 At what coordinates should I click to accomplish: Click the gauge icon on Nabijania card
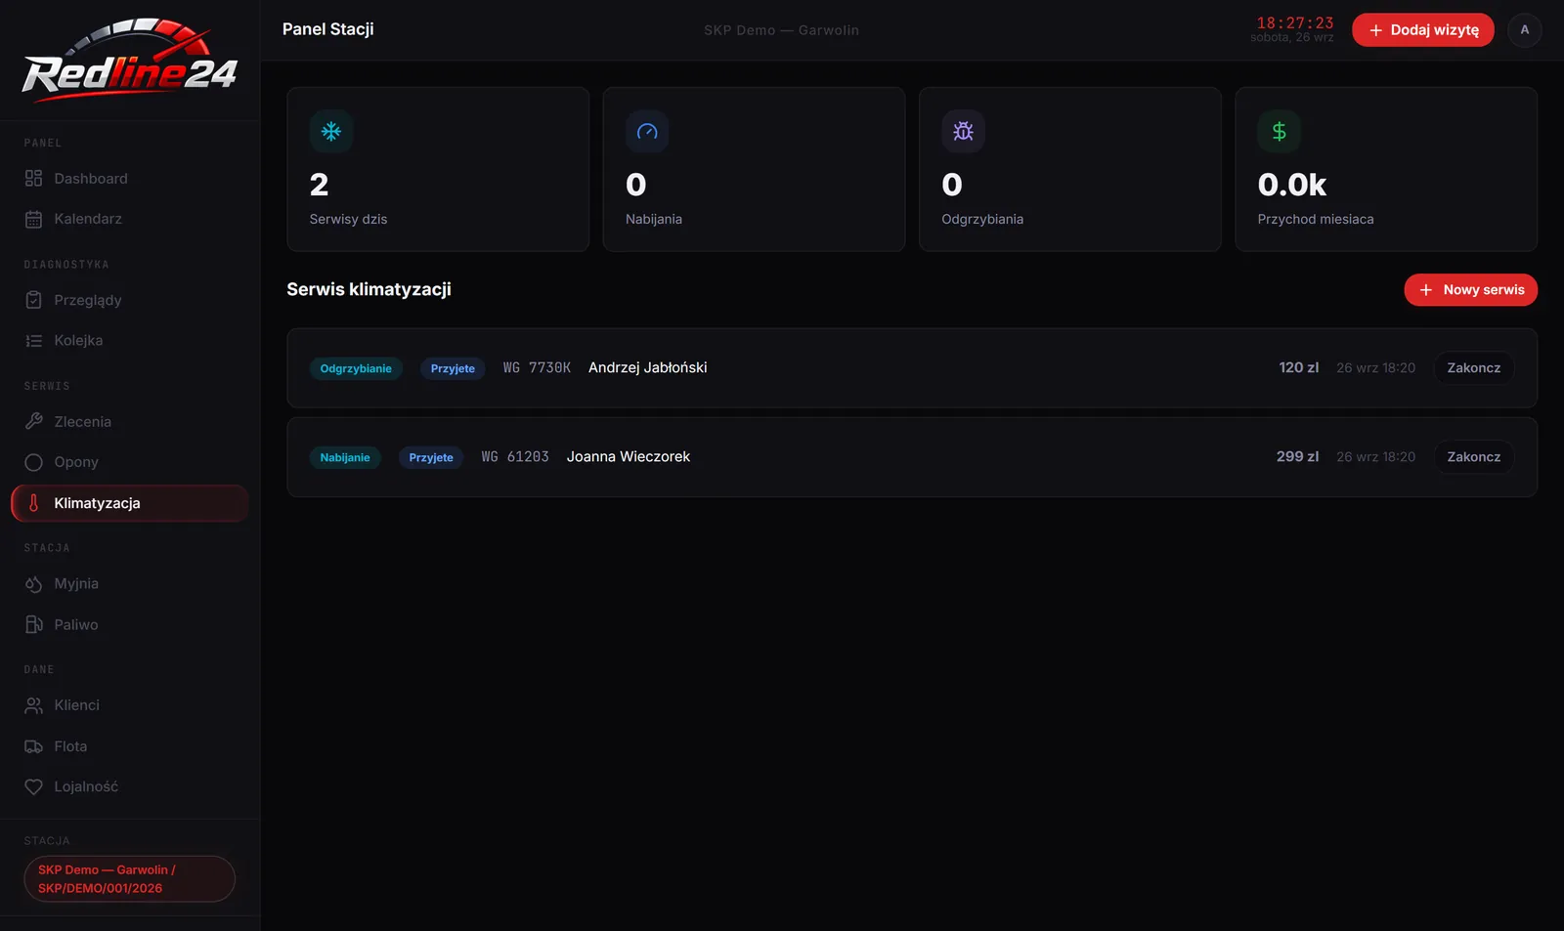coord(647,131)
